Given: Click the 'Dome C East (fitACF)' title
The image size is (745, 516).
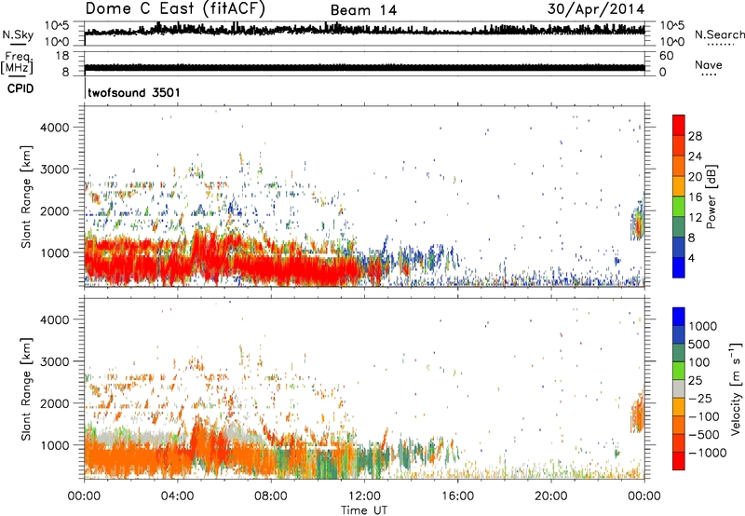Looking at the screenshot, I should tap(175, 9).
